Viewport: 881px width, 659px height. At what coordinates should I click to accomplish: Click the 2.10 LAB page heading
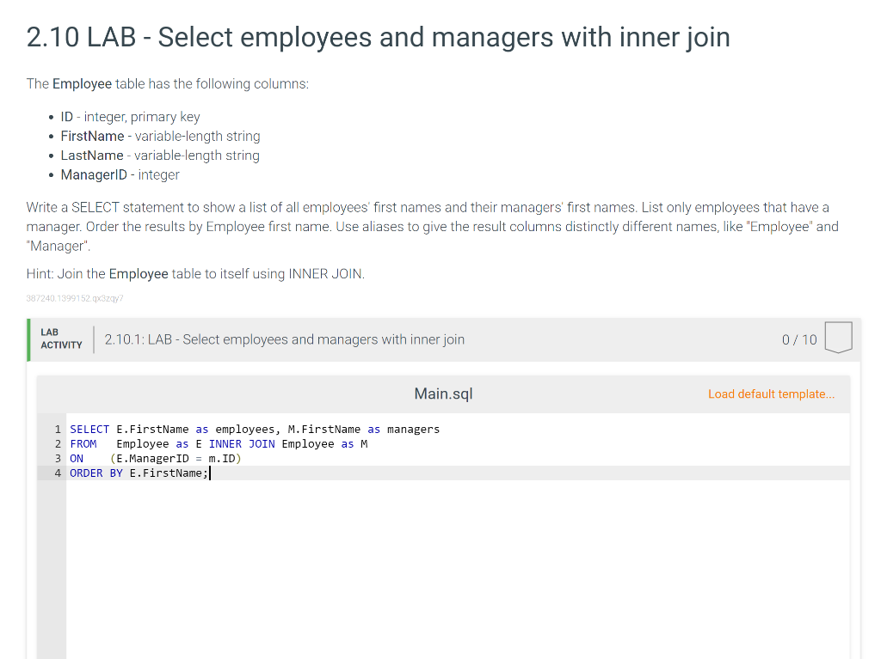[379, 38]
